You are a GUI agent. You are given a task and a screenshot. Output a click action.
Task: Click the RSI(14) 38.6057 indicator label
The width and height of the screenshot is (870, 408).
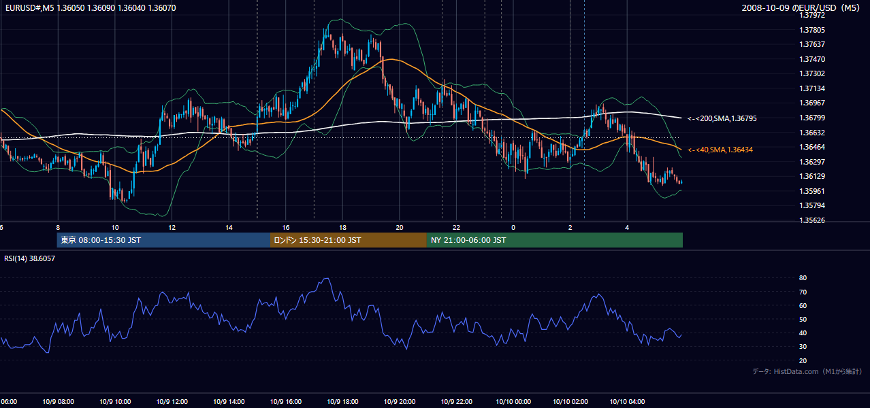click(30, 258)
